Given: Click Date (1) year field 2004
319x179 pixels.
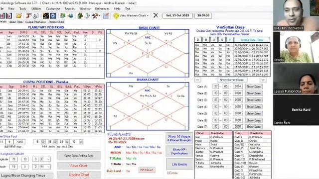Looking at the screenshot, I should [238, 87].
